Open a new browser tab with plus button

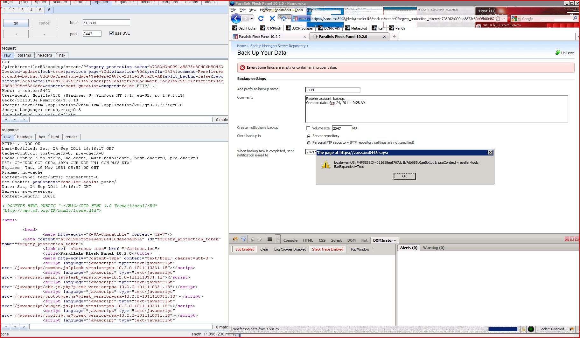(x=394, y=37)
